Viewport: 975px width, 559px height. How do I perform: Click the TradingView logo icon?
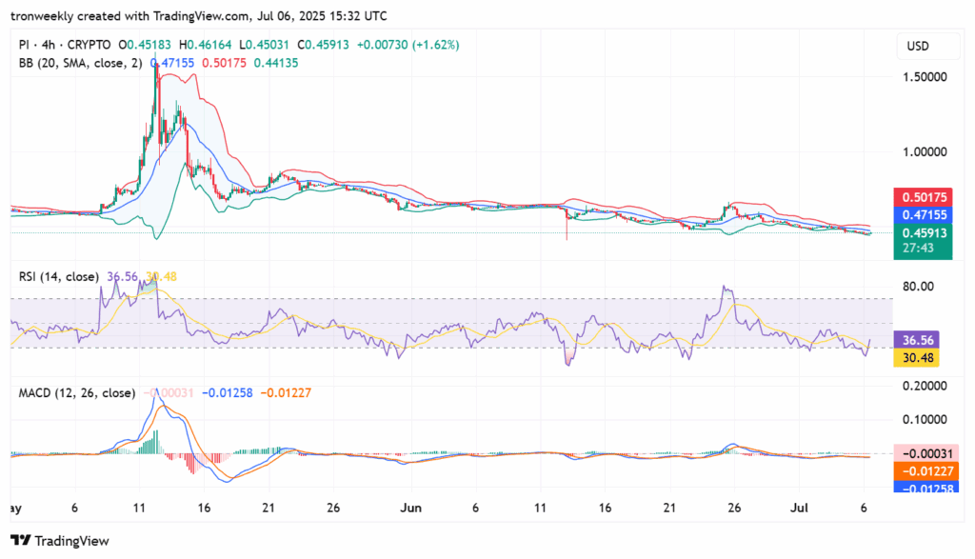click(x=21, y=540)
